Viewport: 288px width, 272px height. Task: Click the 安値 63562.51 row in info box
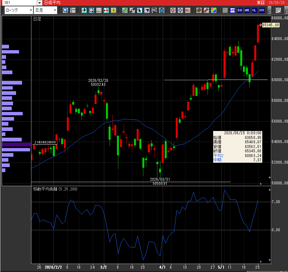coord(237,147)
